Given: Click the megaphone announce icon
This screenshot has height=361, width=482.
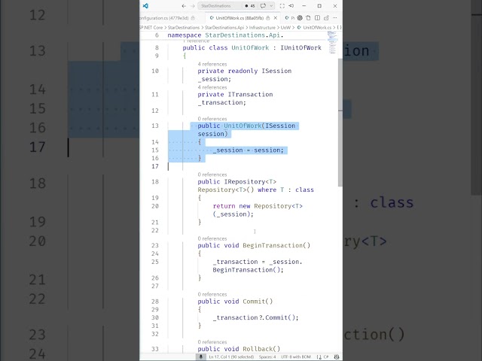Looking at the screenshot, I should [x=291, y=6].
